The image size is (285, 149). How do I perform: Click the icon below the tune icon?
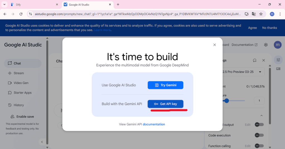pos(278,69)
